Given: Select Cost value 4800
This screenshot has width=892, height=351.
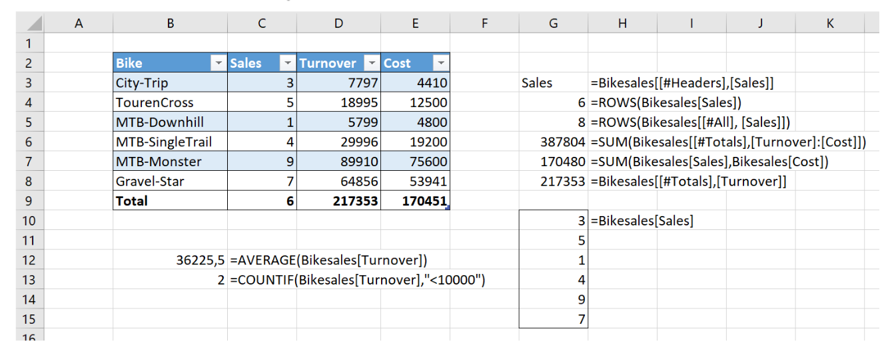Looking at the screenshot, I should point(415,122).
